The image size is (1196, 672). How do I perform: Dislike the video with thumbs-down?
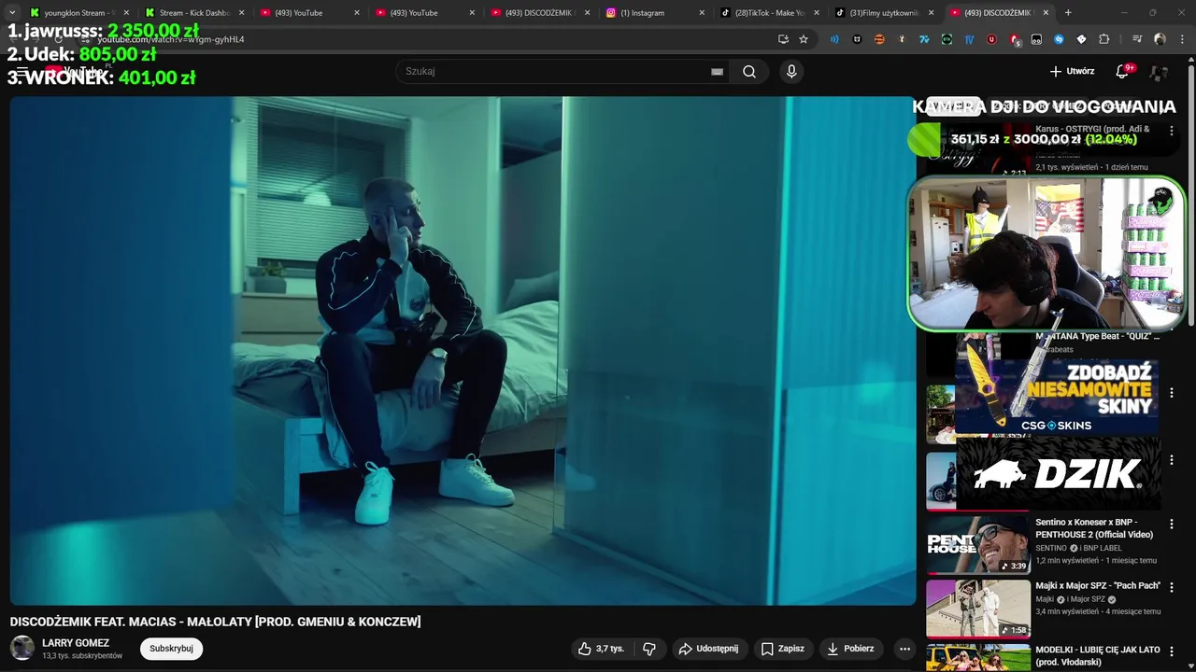pyautogui.click(x=649, y=649)
